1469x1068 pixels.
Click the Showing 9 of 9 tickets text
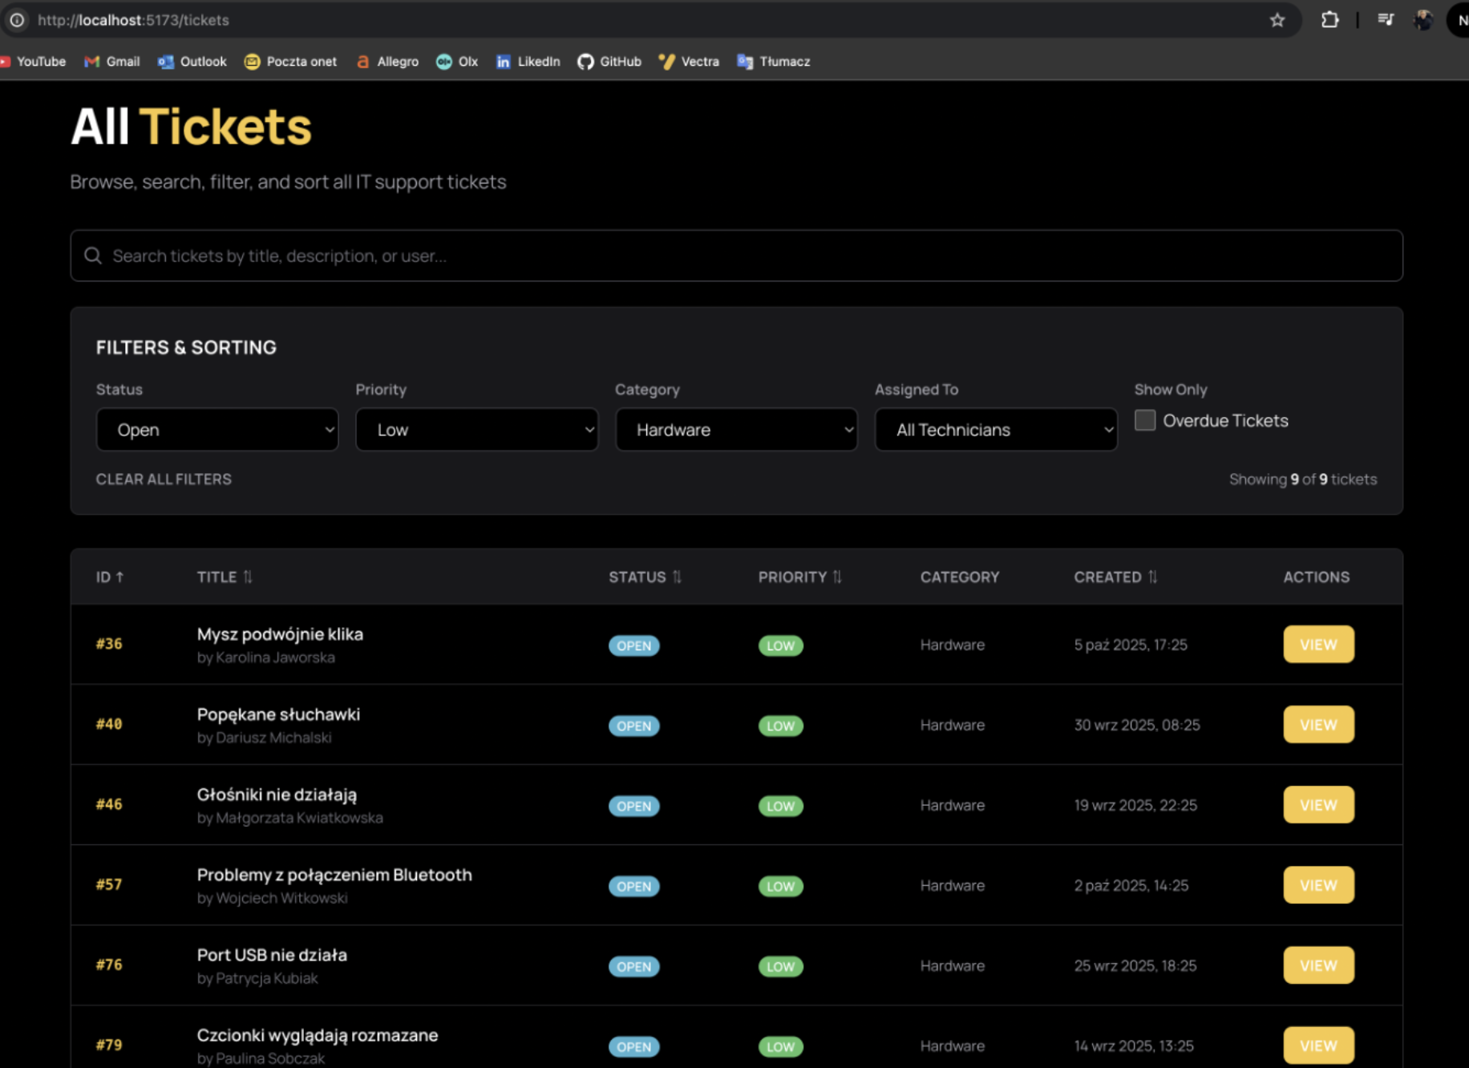click(x=1303, y=479)
